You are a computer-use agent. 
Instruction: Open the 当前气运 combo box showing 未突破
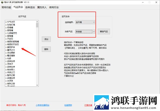pos(85,32)
